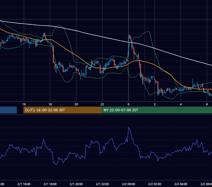Image resolution: width=212 pixels, height=187 pixels.
Task: Click the 2/1 22:00 date label
Action: (102, 184)
